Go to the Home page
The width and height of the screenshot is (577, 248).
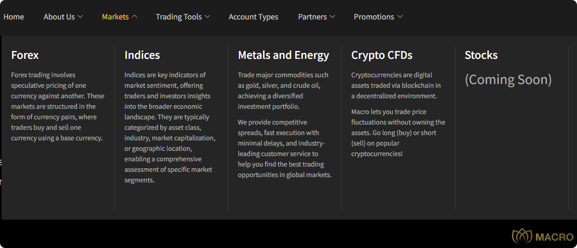[x=14, y=17]
